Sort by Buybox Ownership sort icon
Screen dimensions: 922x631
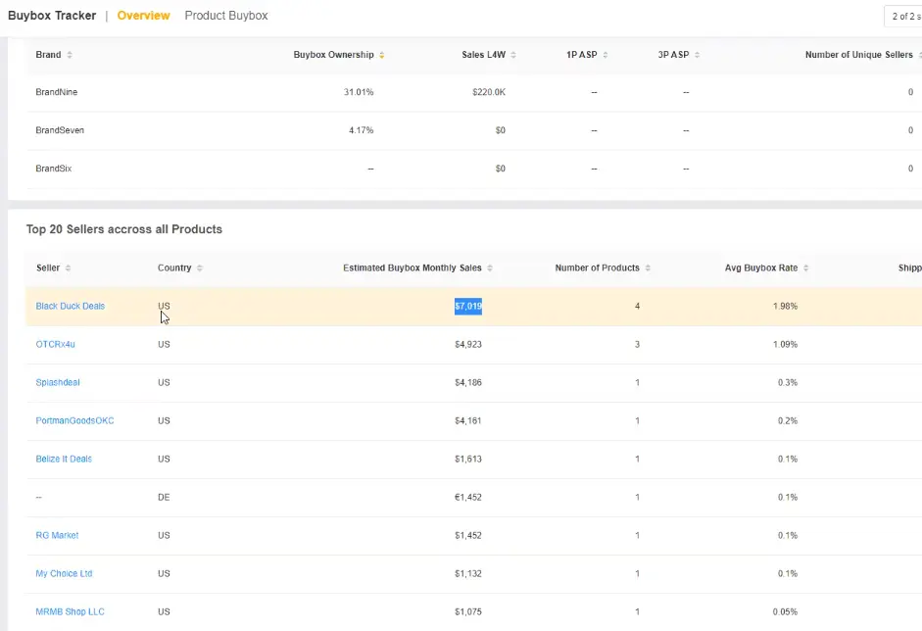(382, 55)
